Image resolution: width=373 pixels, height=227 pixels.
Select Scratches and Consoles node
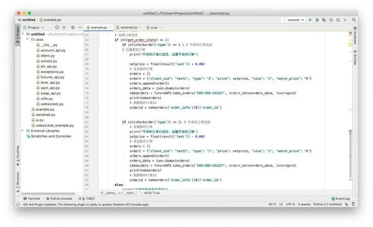[x=48, y=136]
